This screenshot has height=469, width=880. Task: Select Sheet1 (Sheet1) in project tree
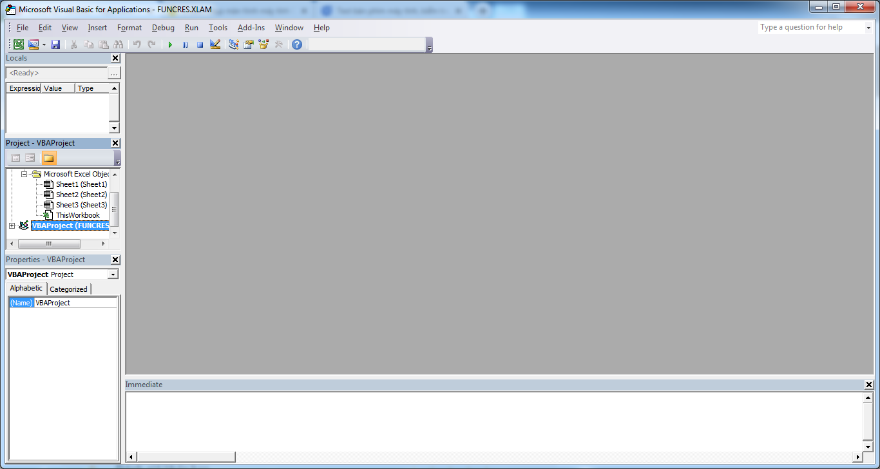pyautogui.click(x=81, y=184)
